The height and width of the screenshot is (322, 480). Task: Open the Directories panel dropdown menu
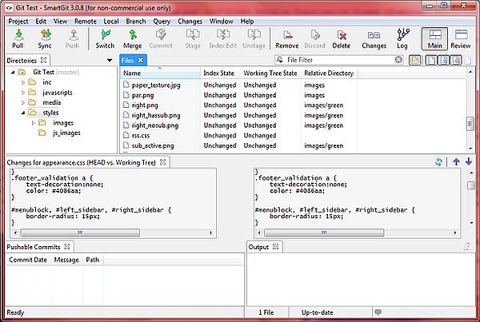coord(110,60)
